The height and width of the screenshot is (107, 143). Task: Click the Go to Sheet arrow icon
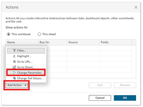pyautogui.click(x=14, y=67)
